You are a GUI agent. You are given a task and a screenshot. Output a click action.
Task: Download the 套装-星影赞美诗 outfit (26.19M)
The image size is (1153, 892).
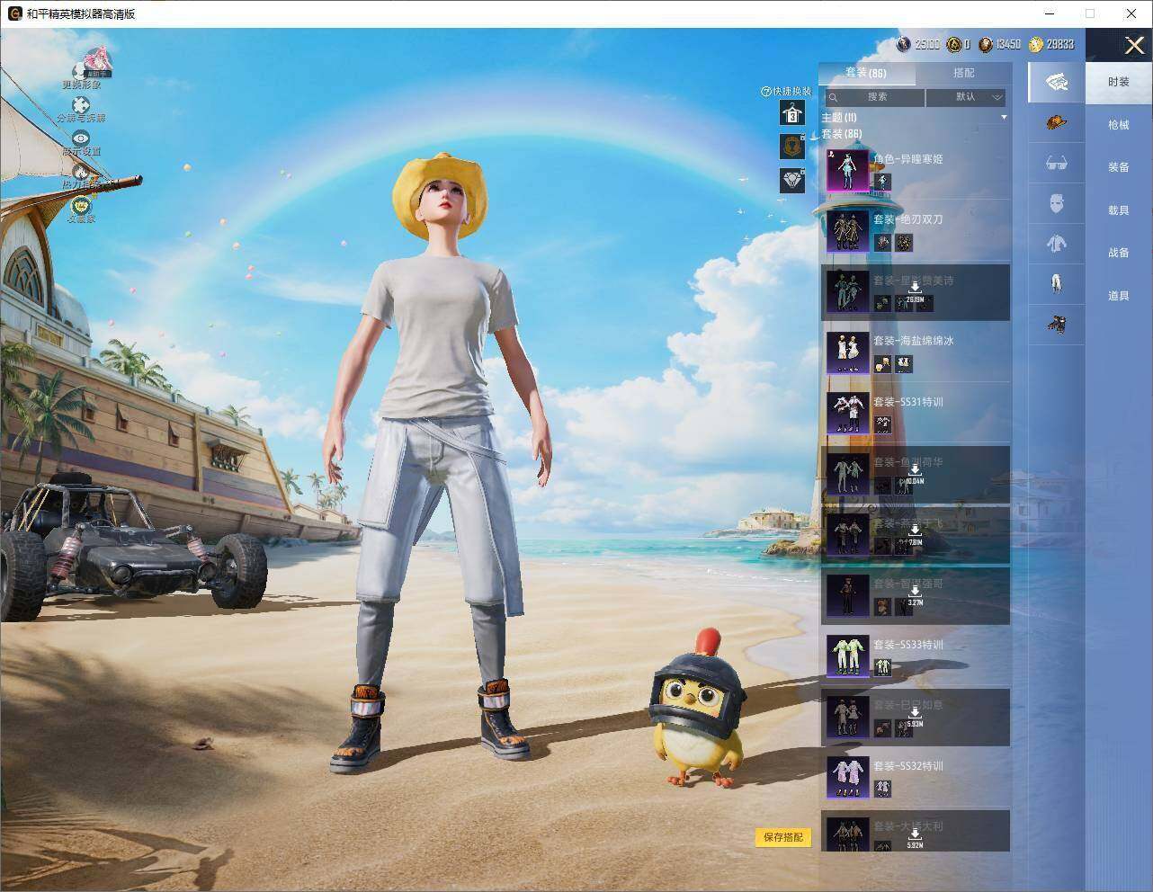(915, 290)
